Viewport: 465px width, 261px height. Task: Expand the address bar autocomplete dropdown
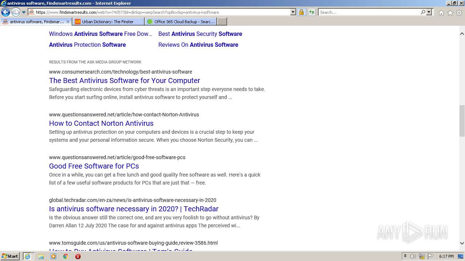tap(293, 12)
